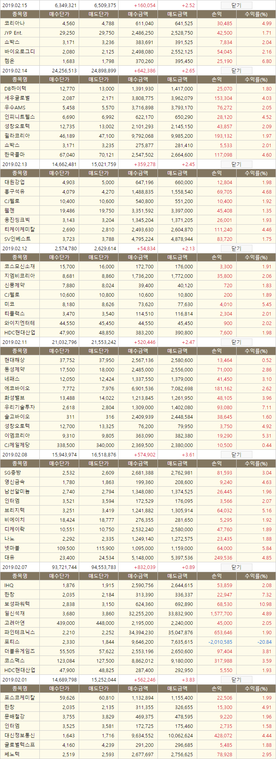Click the 비에이치 stock name
Viewport: 276px width, 759px height.
coord(15,520)
